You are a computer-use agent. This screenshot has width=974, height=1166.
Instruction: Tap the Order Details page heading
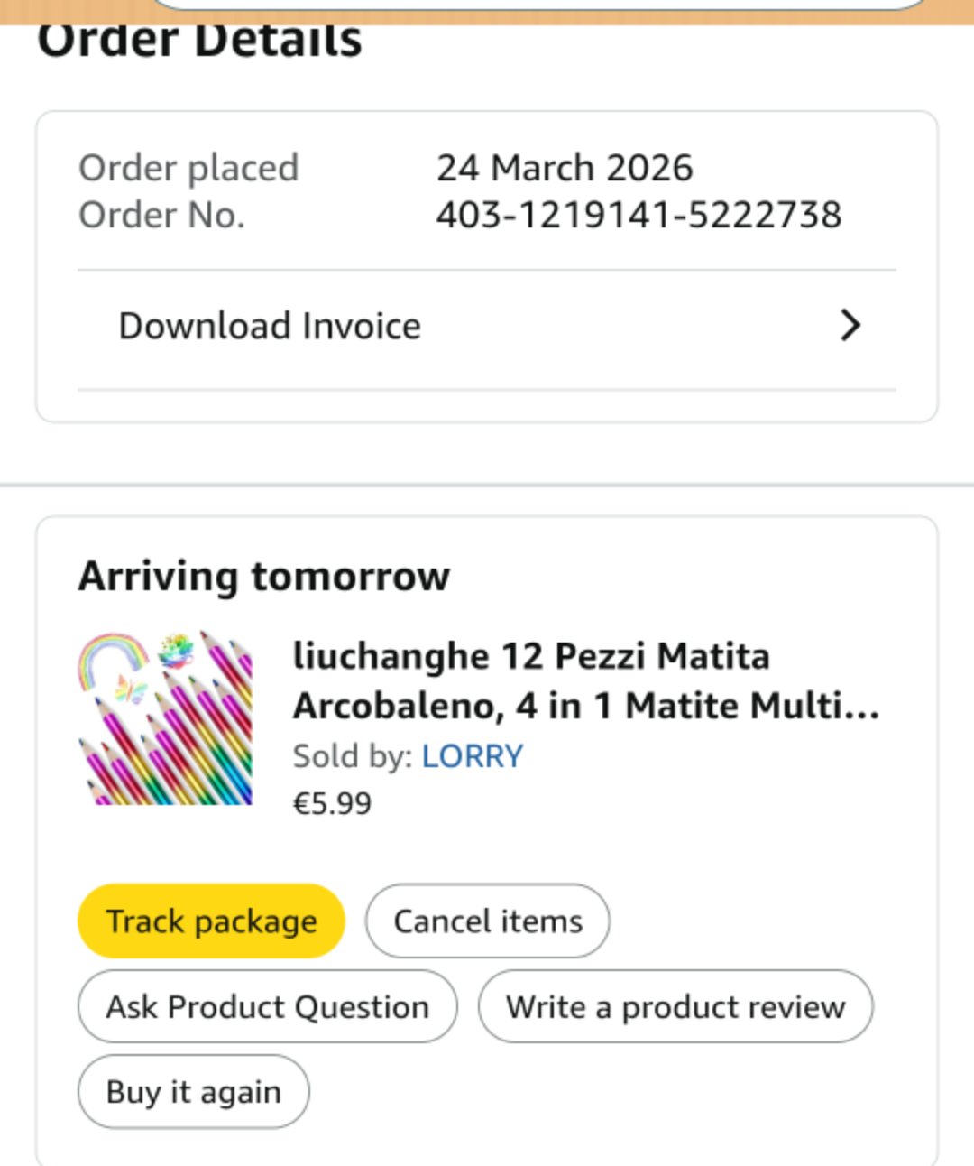click(199, 42)
